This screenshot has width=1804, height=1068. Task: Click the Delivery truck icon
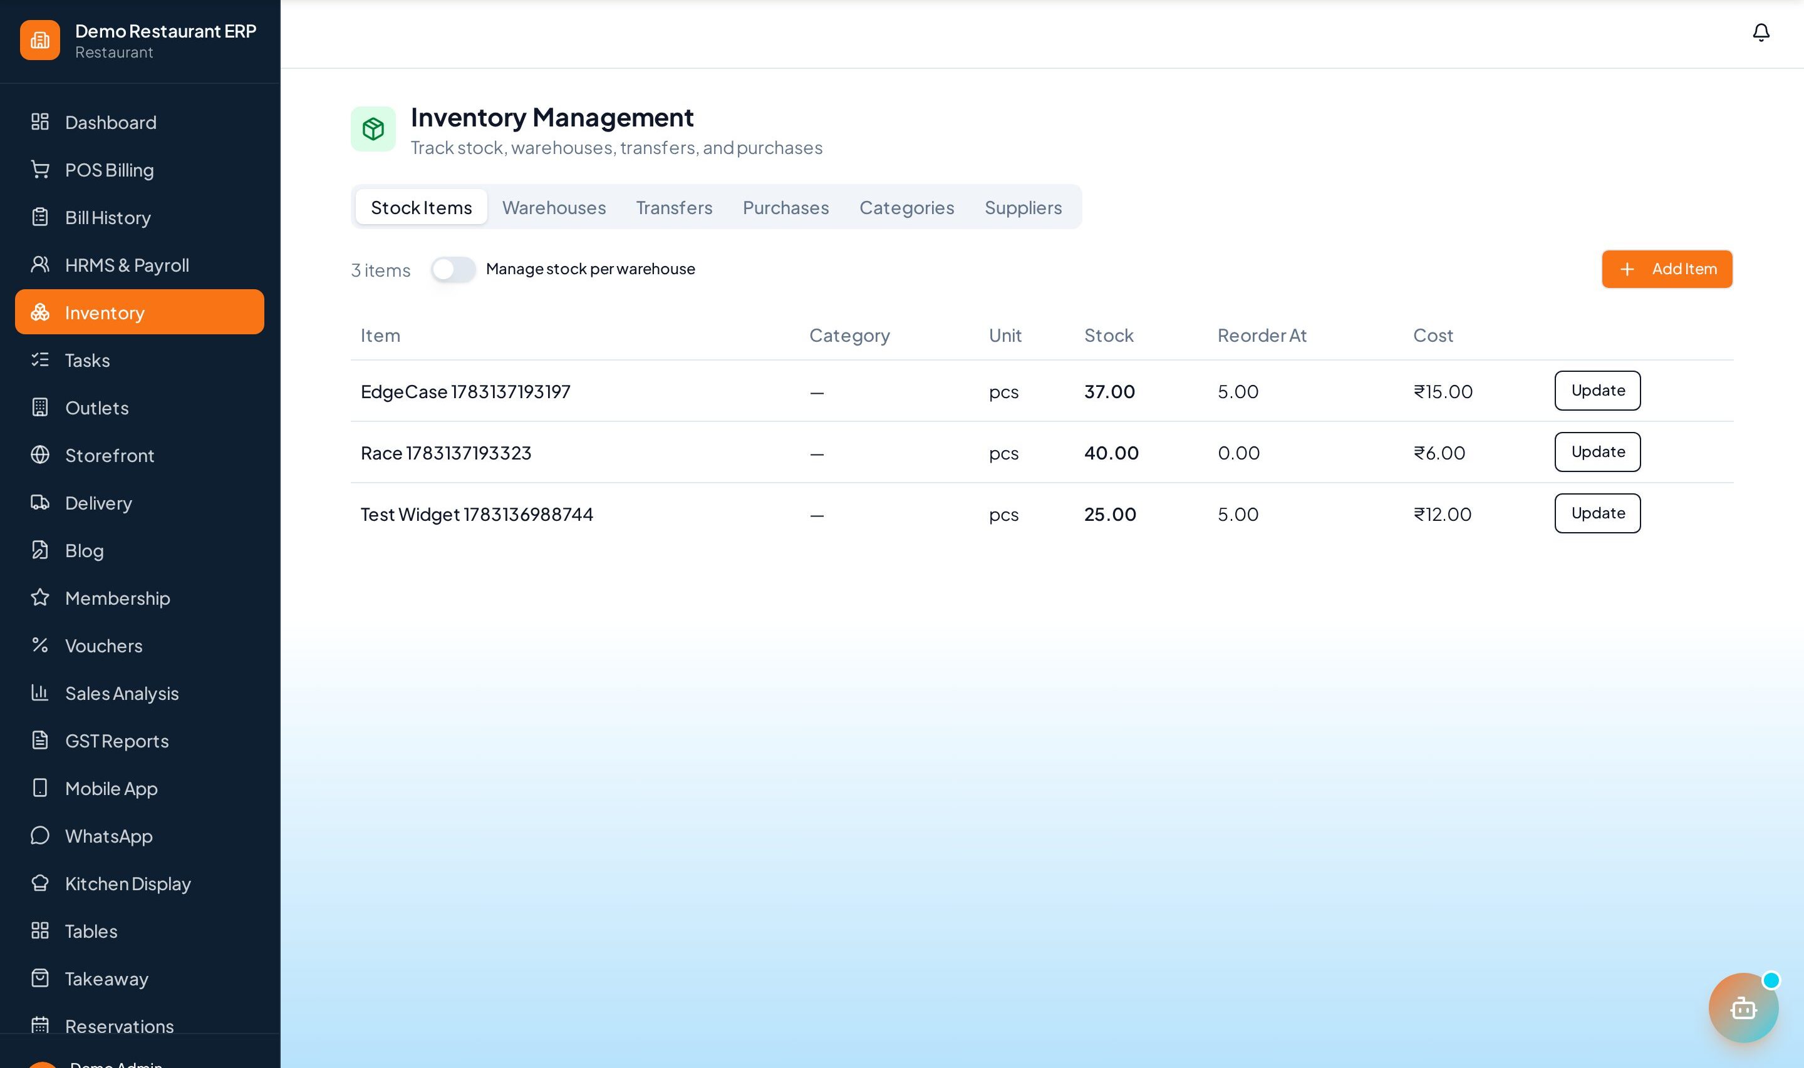tap(40, 502)
